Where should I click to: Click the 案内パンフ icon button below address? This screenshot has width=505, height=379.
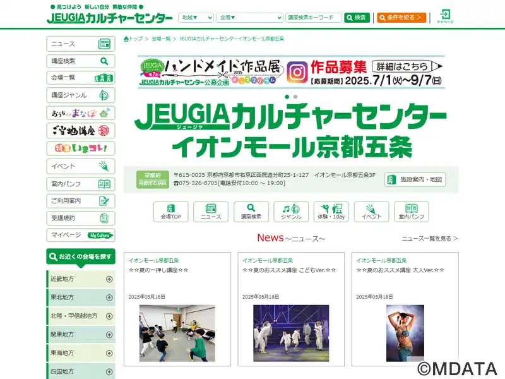412,212
